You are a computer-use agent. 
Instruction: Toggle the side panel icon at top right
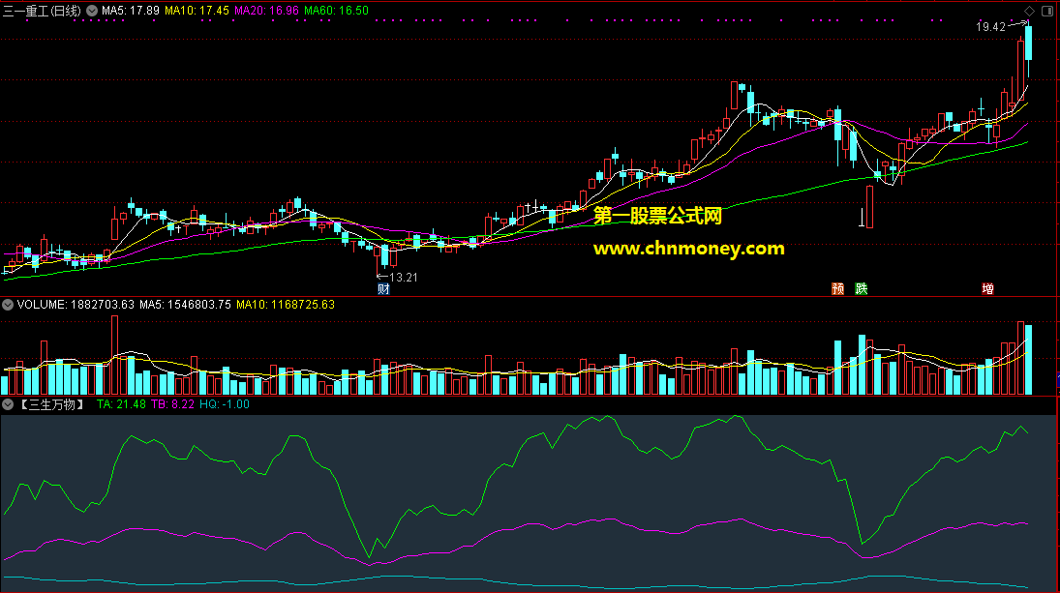coord(1047,11)
